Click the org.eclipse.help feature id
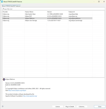106x109 pixels. pyautogui.click(x=73, y=14)
